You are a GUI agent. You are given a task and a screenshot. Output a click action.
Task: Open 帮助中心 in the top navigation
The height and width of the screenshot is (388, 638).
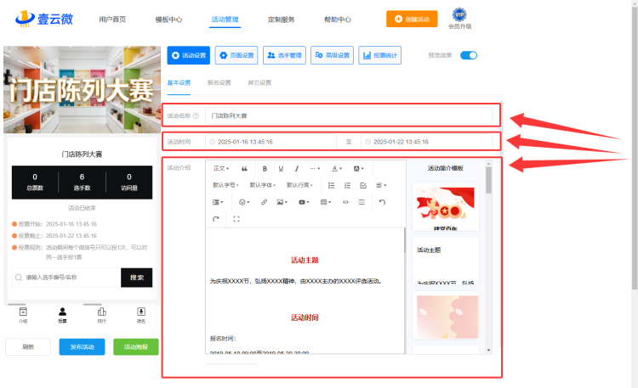[338, 19]
